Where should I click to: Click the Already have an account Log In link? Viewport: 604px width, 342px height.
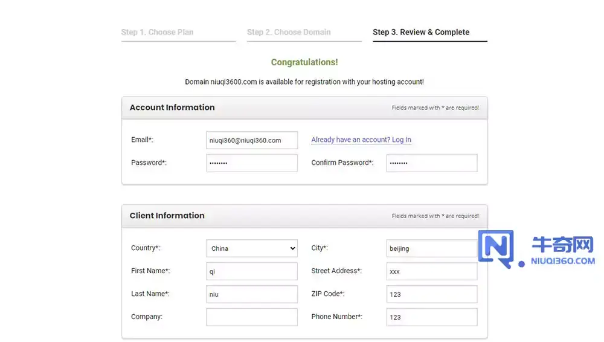point(361,140)
